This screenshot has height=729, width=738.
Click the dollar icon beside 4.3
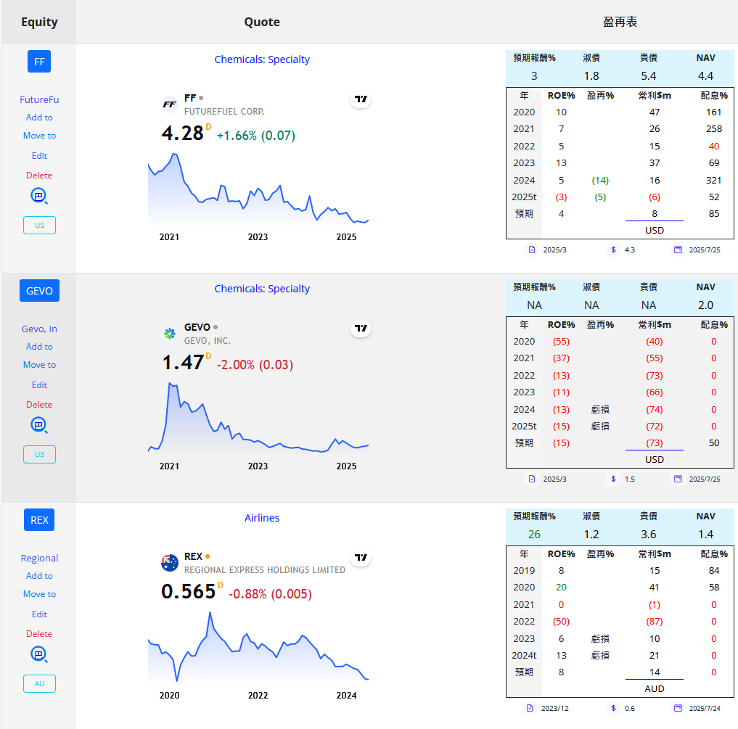click(613, 250)
